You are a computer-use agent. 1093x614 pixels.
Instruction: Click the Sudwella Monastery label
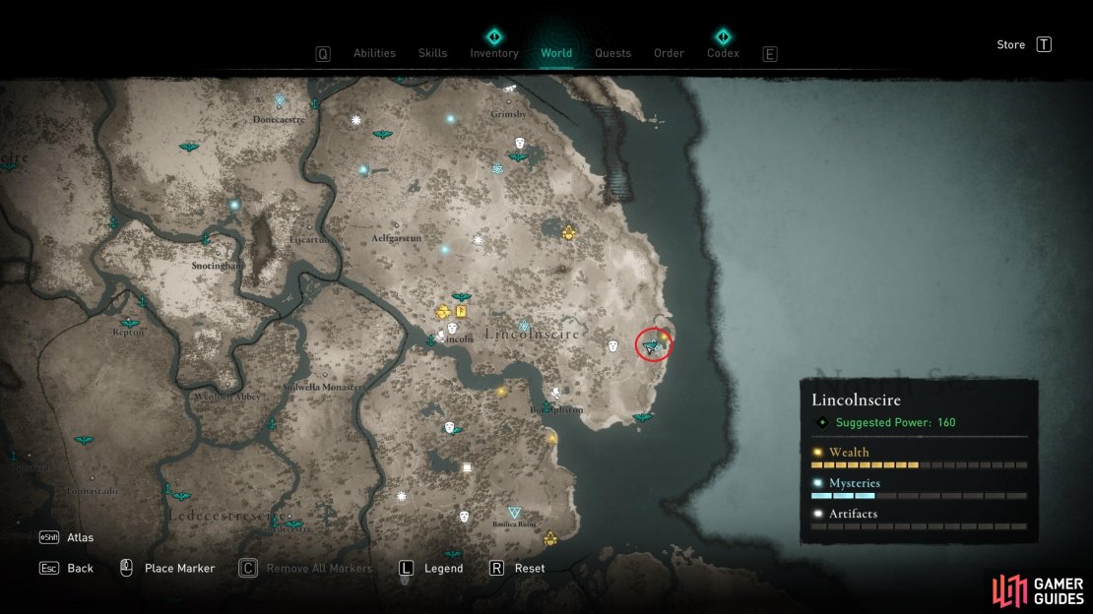325,387
